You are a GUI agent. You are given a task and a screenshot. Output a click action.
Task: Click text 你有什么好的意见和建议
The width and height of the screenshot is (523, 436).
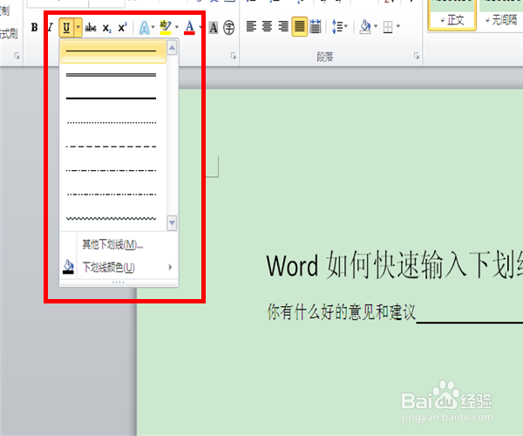341,312
